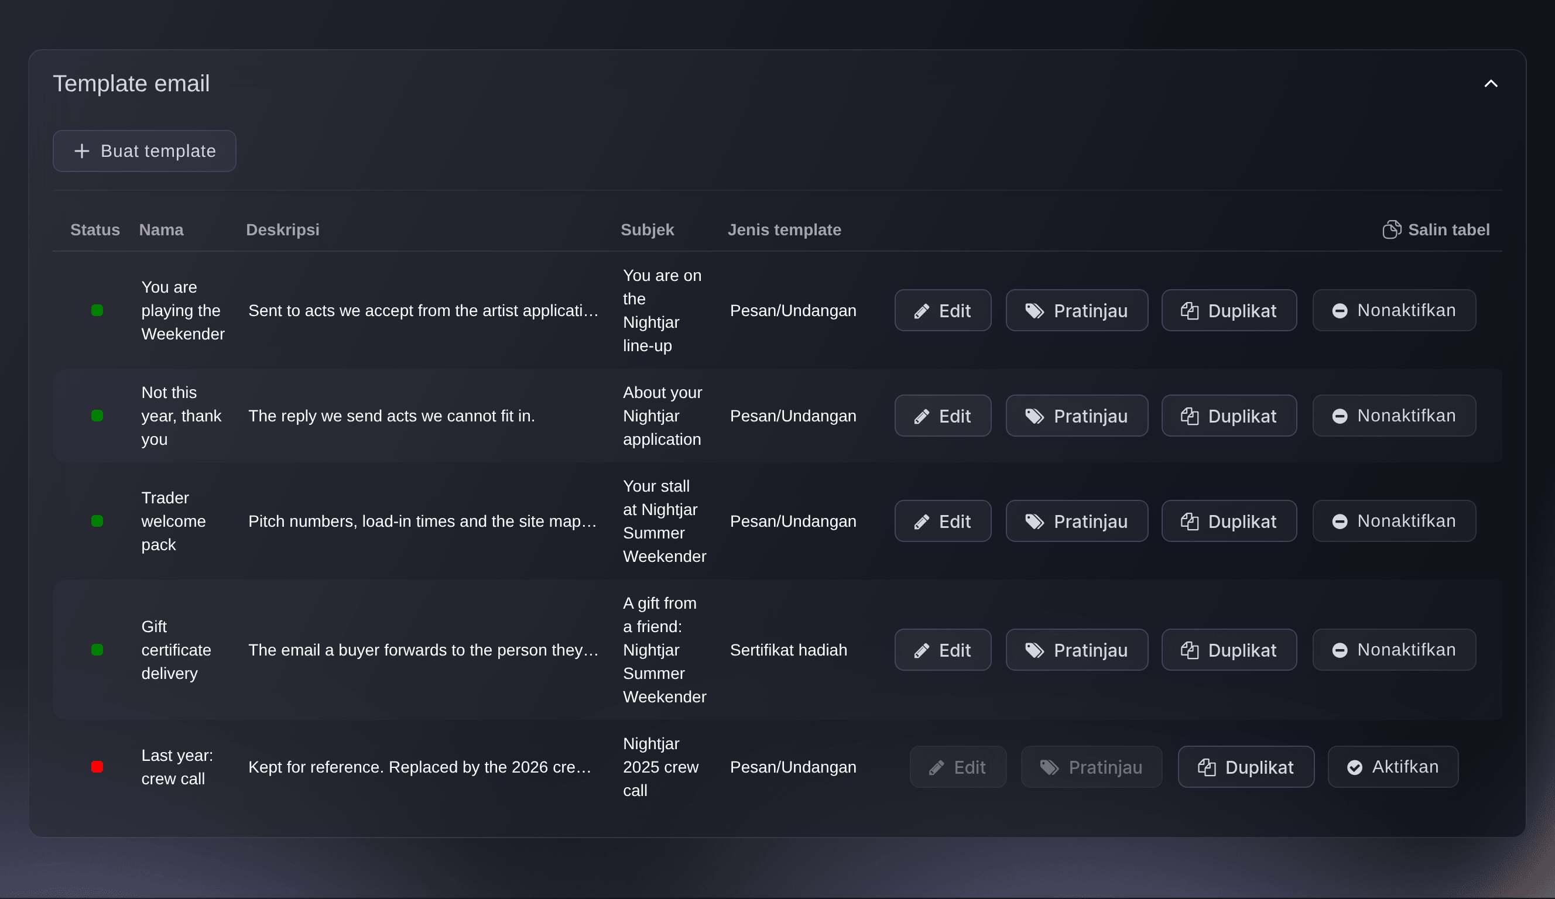Select the red status dot for crew call
1555x899 pixels.
97,767
